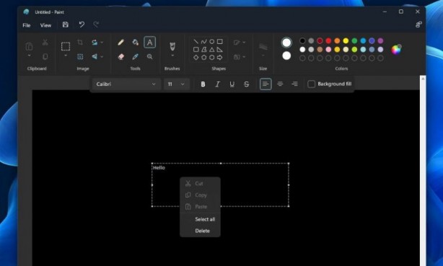Enable the Background fill checkbox
This screenshot has width=443, height=266.
click(312, 84)
